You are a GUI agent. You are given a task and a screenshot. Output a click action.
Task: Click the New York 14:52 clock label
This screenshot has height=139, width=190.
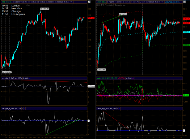pos(12,8)
